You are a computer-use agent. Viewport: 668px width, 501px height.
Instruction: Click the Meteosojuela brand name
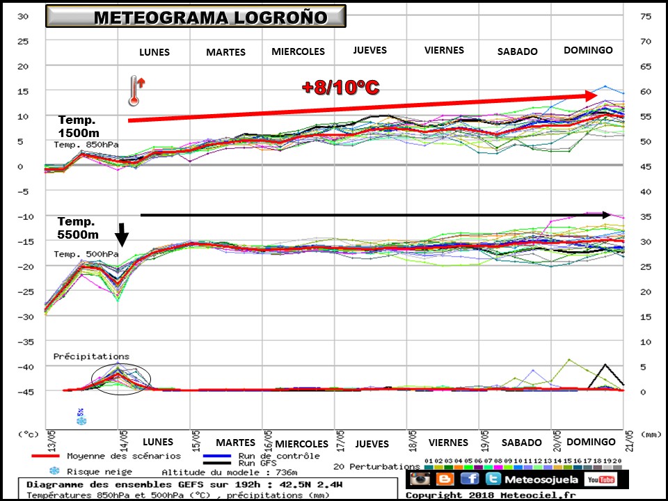541,479
